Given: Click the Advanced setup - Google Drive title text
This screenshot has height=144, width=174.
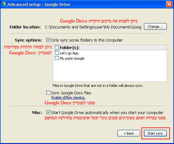Looking at the screenshot, I should point(39,5).
